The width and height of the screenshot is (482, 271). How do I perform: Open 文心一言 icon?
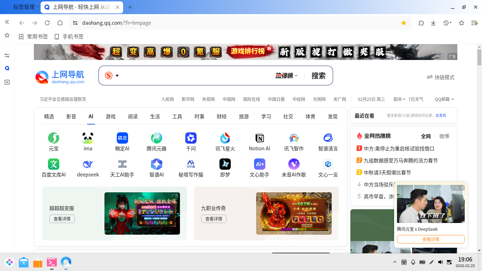(328, 164)
